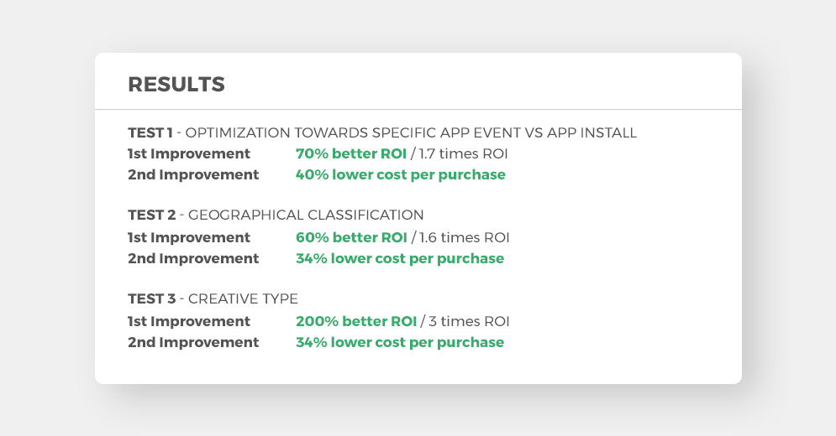
Task: Click Test 3's 1st Improvement label
Action: click(x=189, y=321)
